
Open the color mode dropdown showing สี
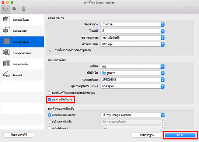[x=132, y=31]
